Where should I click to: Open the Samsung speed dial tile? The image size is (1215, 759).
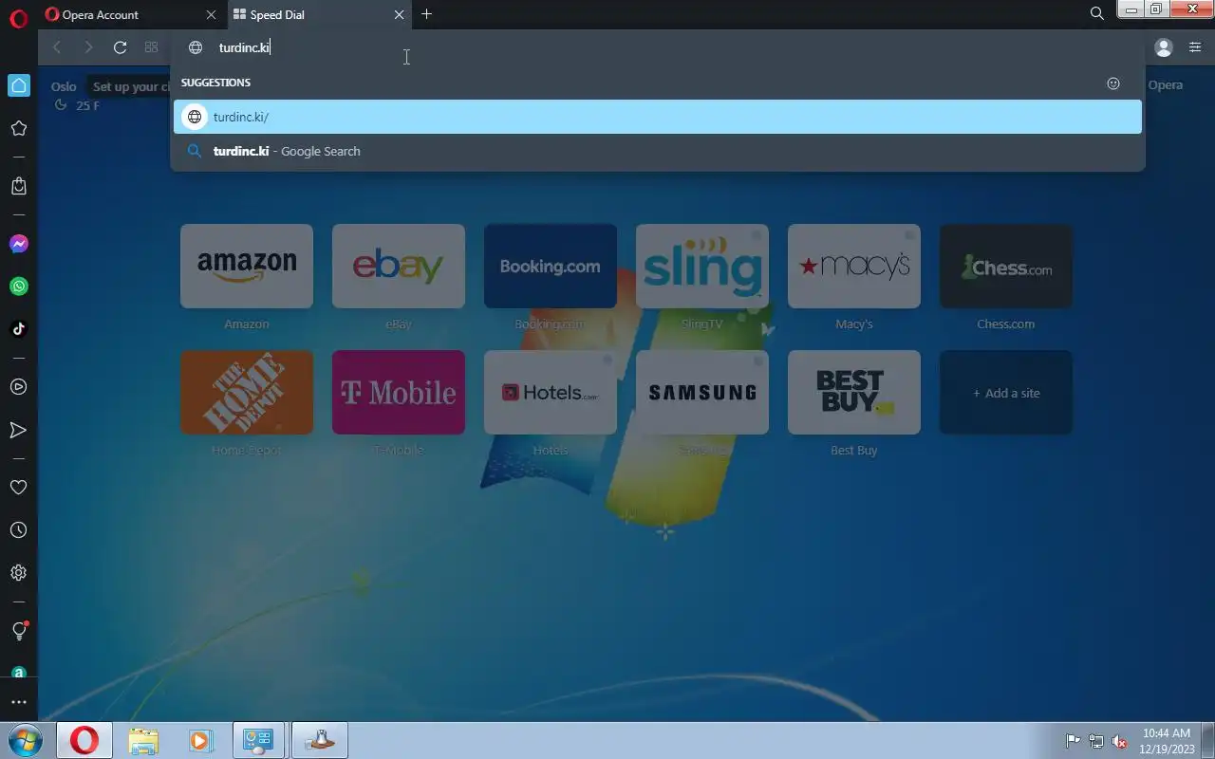tap(702, 393)
